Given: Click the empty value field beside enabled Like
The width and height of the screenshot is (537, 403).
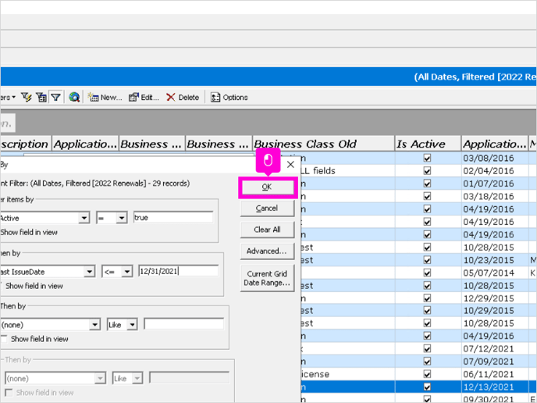Looking at the screenshot, I should (x=184, y=324).
